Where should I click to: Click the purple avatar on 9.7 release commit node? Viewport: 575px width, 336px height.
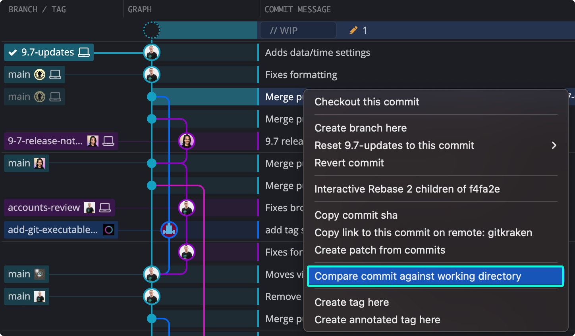[x=187, y=141]
